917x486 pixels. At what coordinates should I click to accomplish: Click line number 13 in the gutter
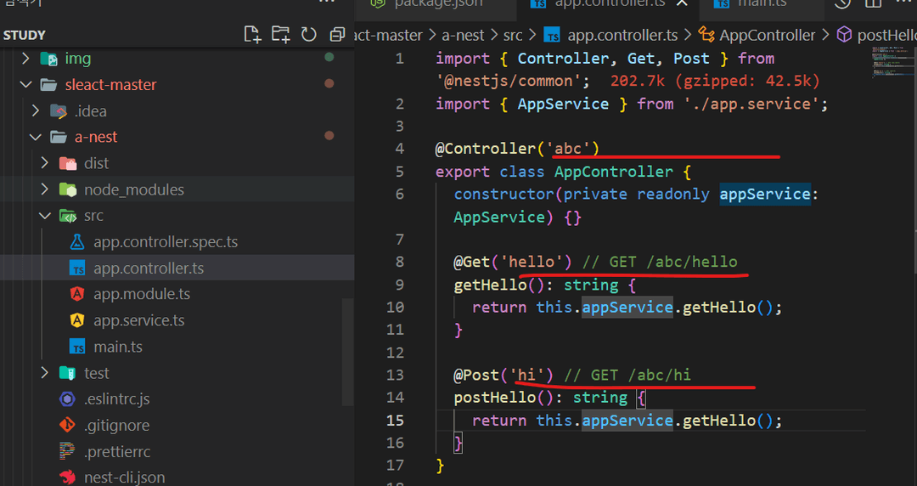[396, 375]
